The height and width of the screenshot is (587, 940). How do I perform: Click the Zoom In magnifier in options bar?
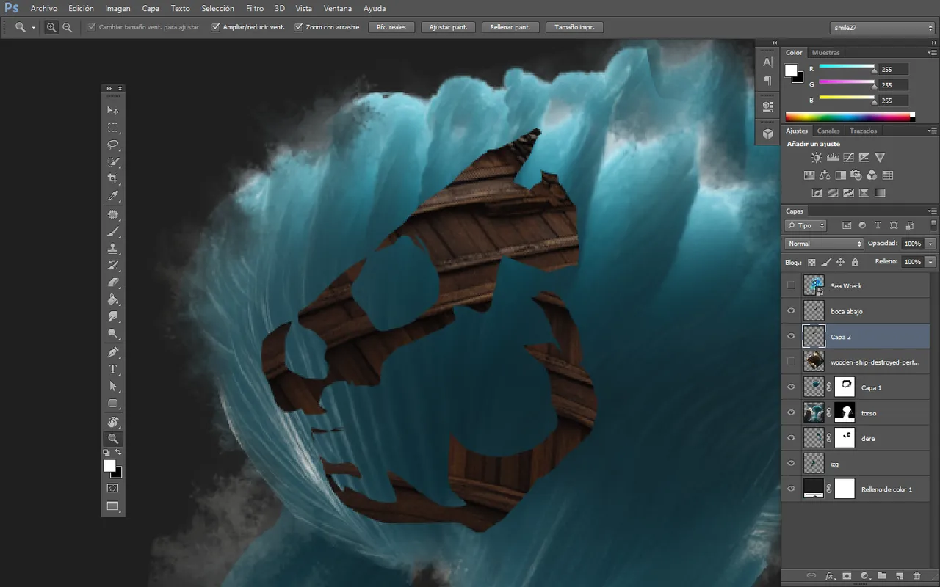[x=51, y=27]
